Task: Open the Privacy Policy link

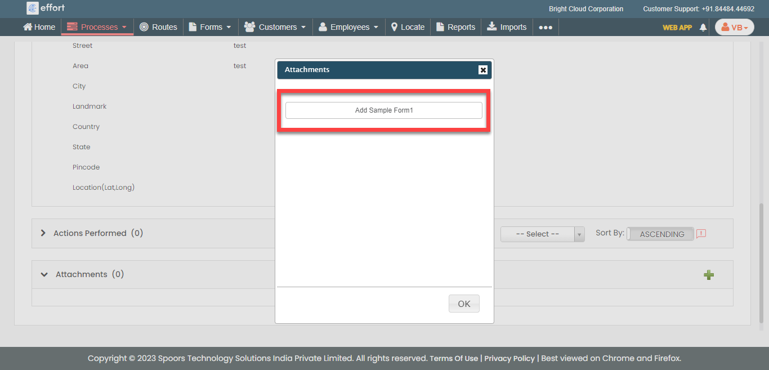Action: 509,358
